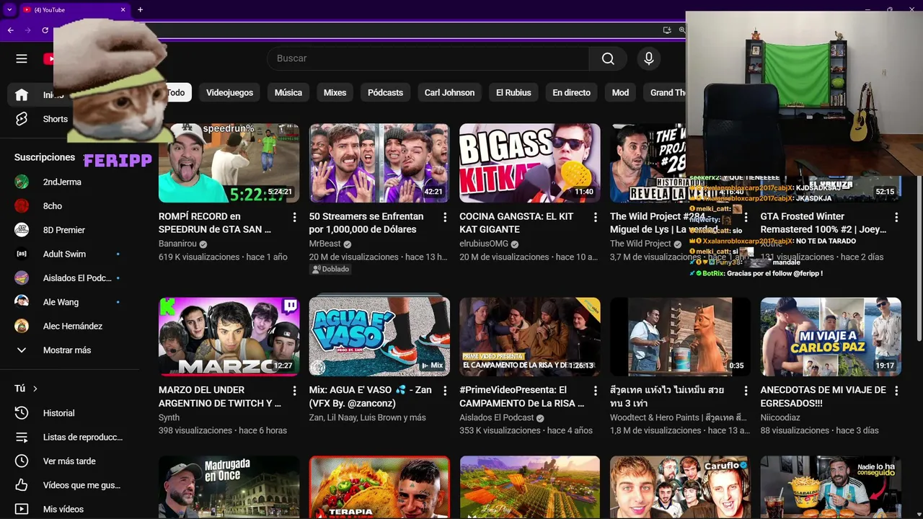923x519 pixels.
Task: Click the Suscripciones heading
Action: pos(45,157)
